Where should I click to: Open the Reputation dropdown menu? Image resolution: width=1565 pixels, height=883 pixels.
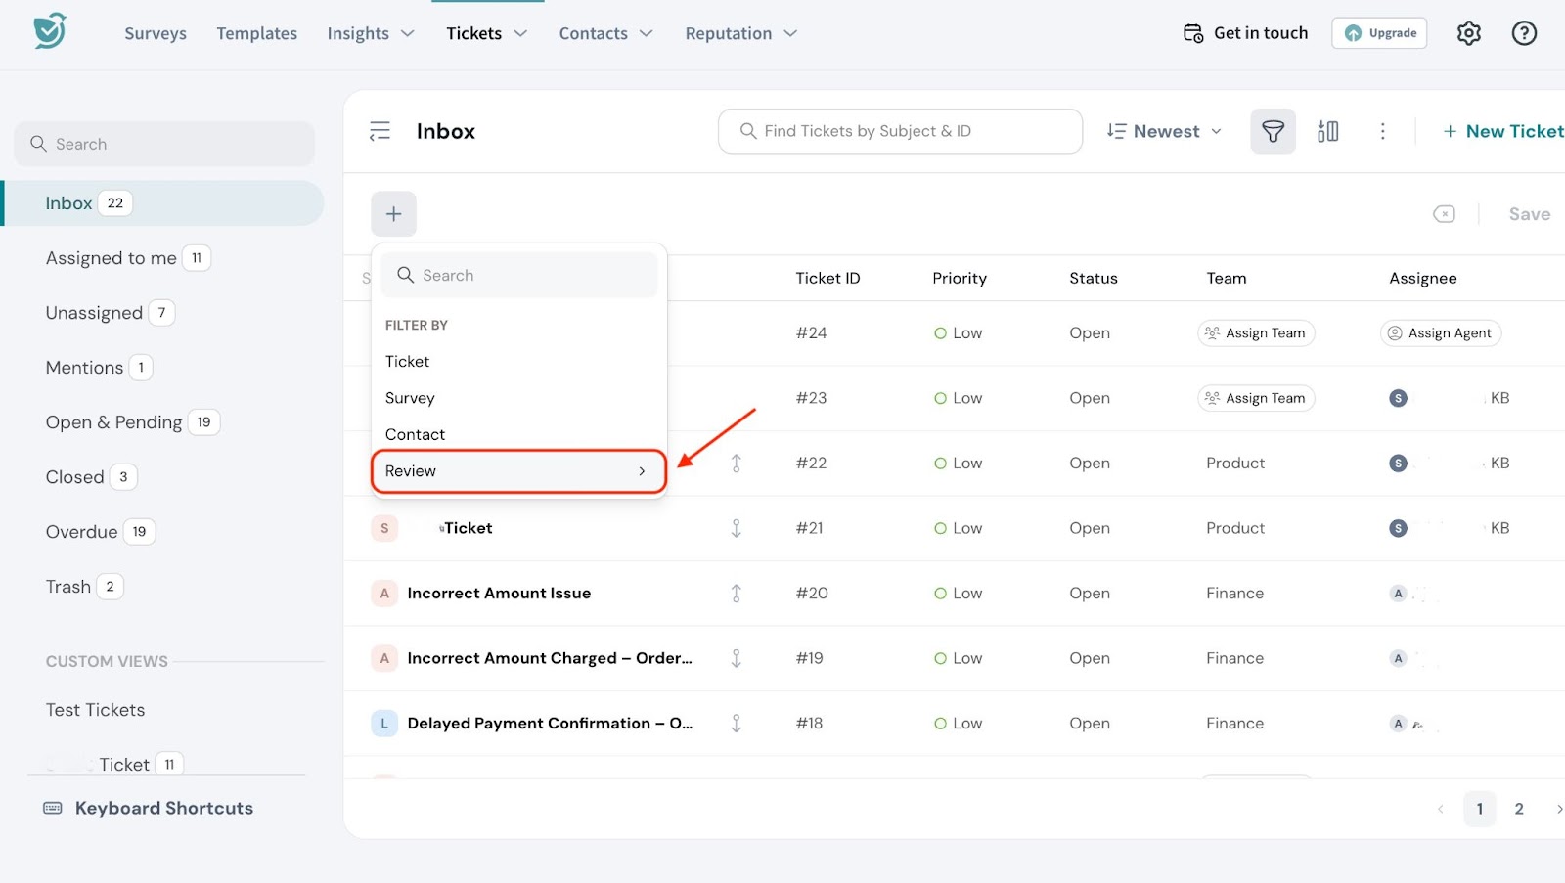(740, 33)
